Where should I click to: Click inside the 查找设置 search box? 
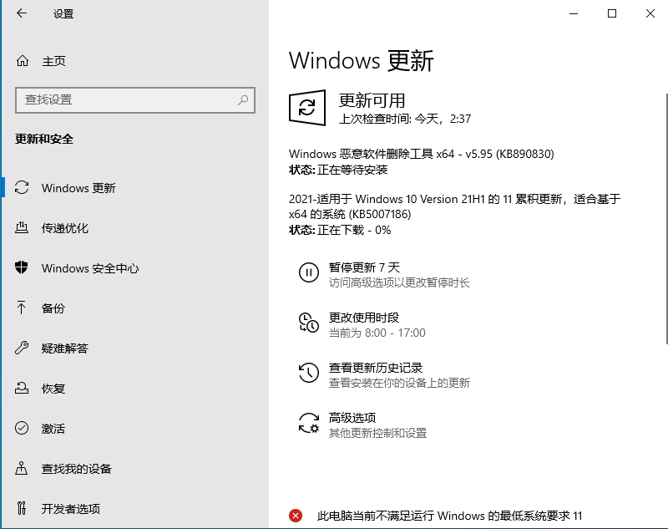134,99
